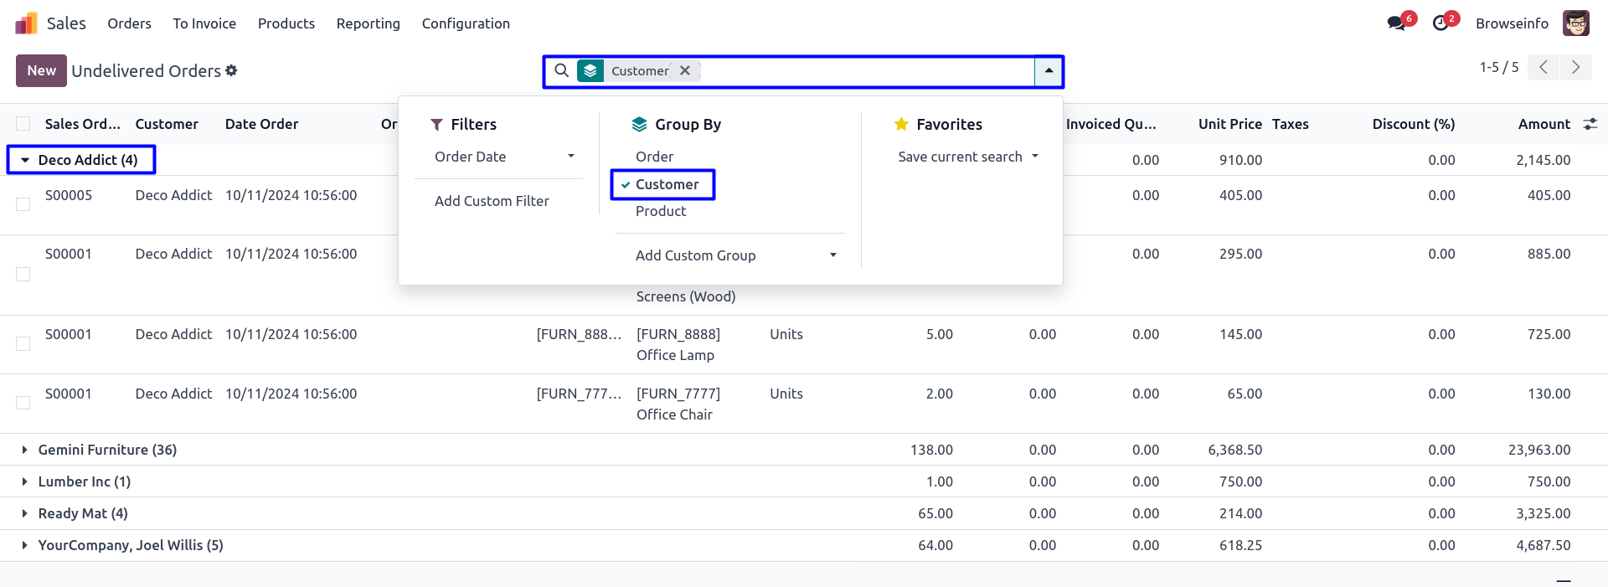
Task: Click the Sales app logo icon
Action: click(26, 23)
